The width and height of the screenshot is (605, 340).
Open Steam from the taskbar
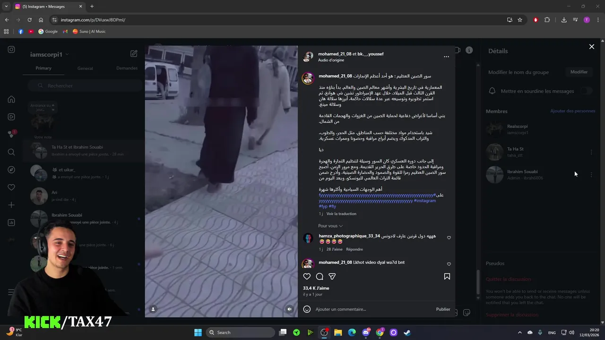click(407, 332)
